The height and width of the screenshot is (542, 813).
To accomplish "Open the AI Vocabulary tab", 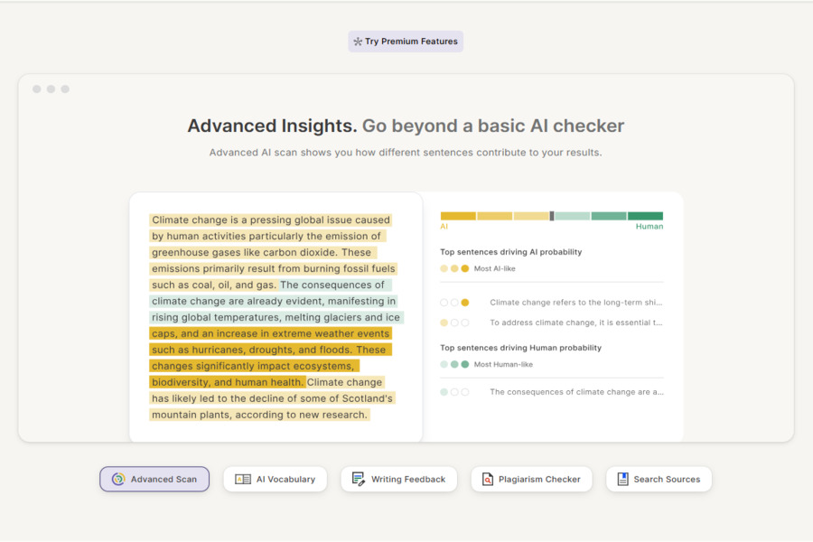I will (x=276, y=480).
